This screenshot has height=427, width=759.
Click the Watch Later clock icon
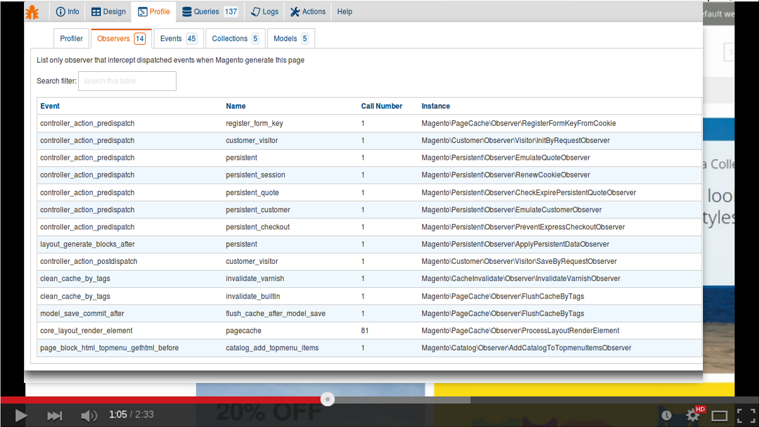pyautogui.click(x=666, y=415)
